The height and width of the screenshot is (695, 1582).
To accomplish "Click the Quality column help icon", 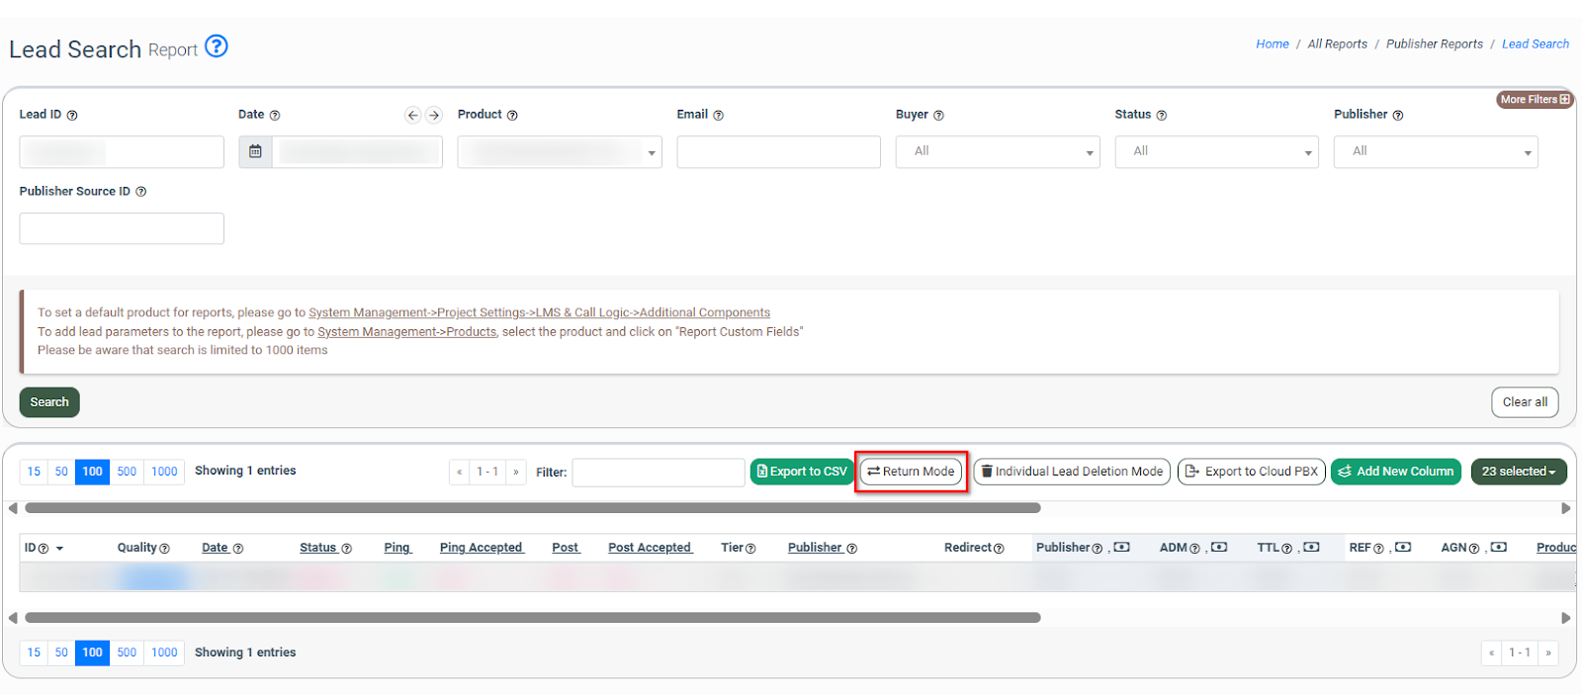I will coord(165,549).
